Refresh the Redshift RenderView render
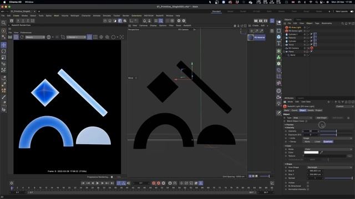 (22, 37)
